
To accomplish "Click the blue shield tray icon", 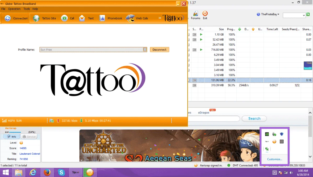I will pos(282,134).
